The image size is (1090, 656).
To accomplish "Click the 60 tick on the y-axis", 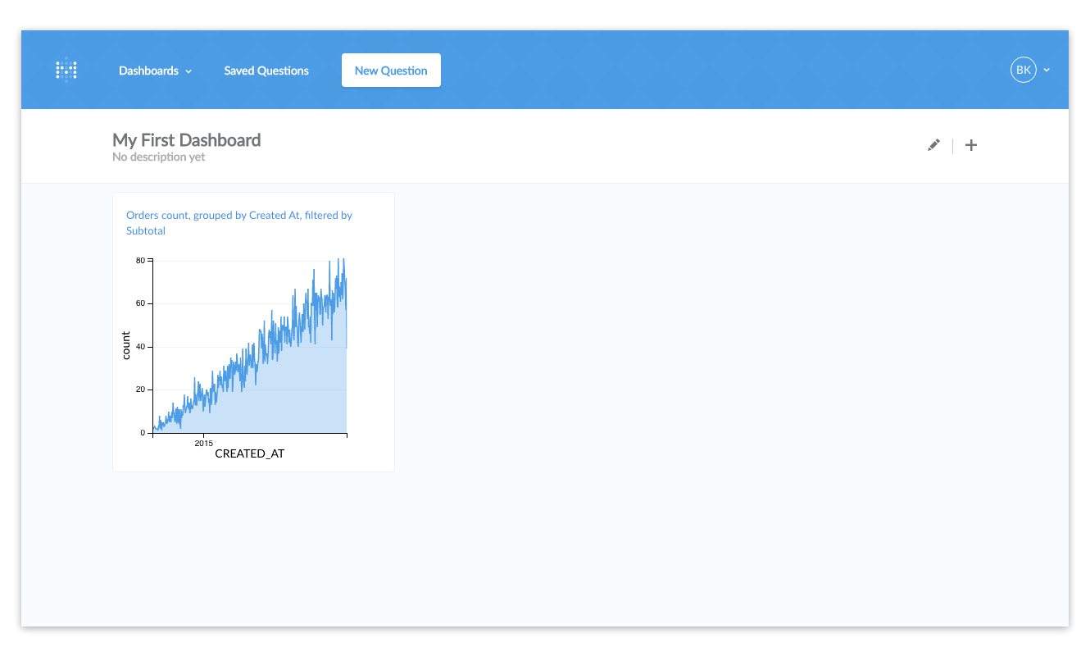I will tap(140, 303).
